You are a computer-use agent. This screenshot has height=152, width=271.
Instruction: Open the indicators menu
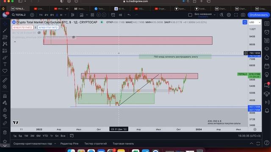click(x=82, y=15)
